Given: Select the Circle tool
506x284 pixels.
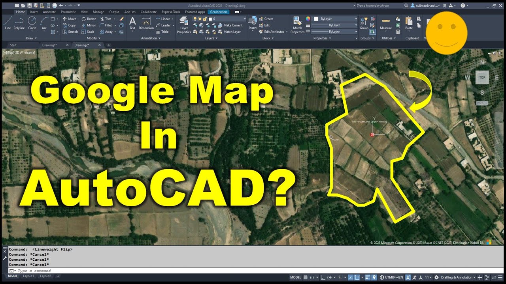Looking at the screenshot, I should [32, 23].
